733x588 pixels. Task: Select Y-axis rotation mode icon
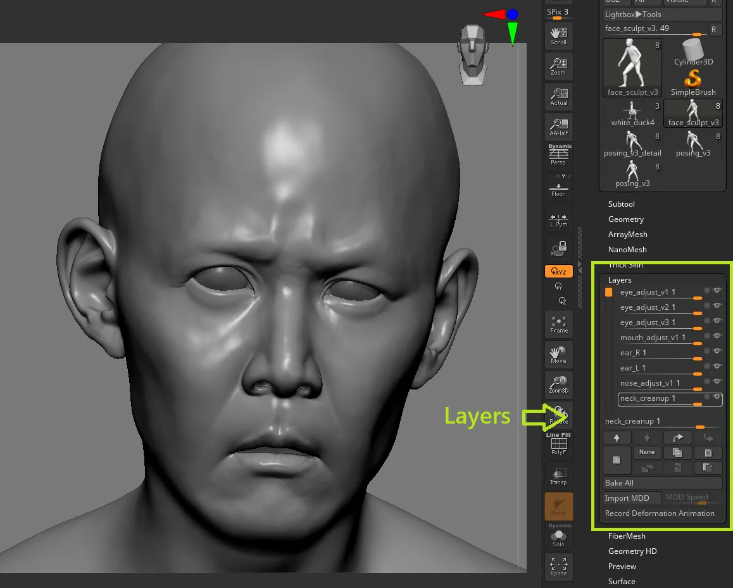pyautogui.click(x=558, y=286)
